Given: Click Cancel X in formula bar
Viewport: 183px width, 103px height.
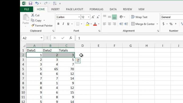Looking at the screenshot, I should click(x=55, y=38).
